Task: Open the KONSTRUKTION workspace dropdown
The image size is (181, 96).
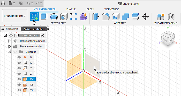Action: (14, 16)
